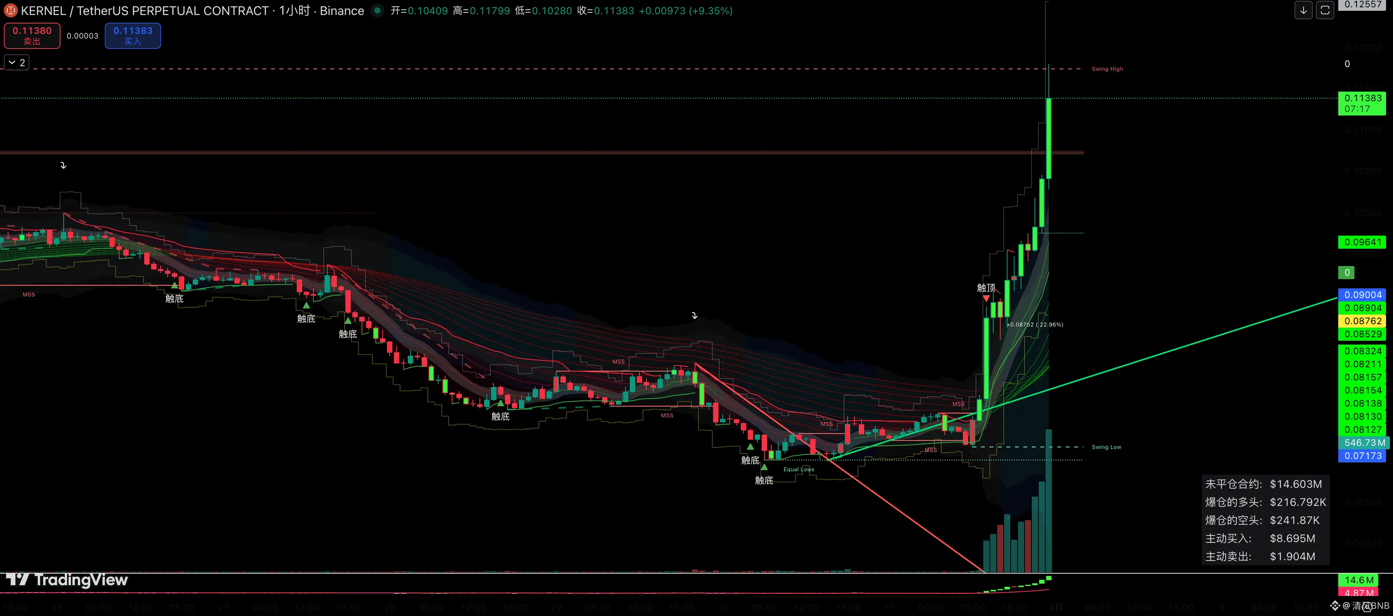Click the hooked arrow left of chart
1393x616 pixels.
63,165
